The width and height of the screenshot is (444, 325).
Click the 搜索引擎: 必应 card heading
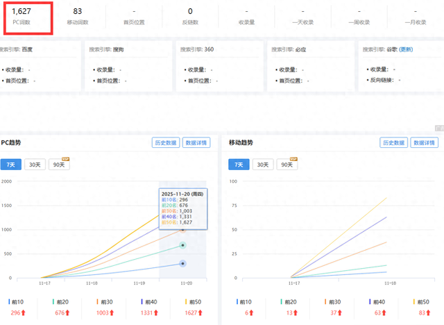click(x=289, y=49)
